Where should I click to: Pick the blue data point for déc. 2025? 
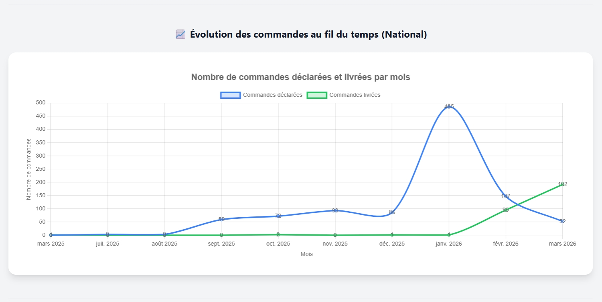click(392, 212)
